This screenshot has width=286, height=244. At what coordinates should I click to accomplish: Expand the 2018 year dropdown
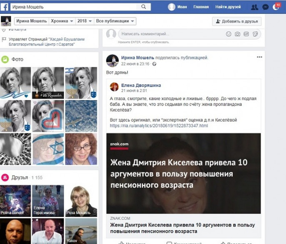(x=85, y=21)
